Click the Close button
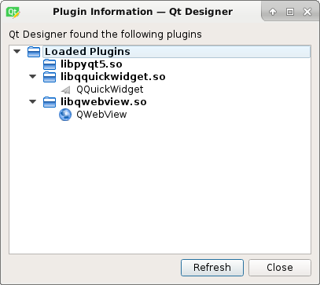The image size is (320, 285). [280, 268]
